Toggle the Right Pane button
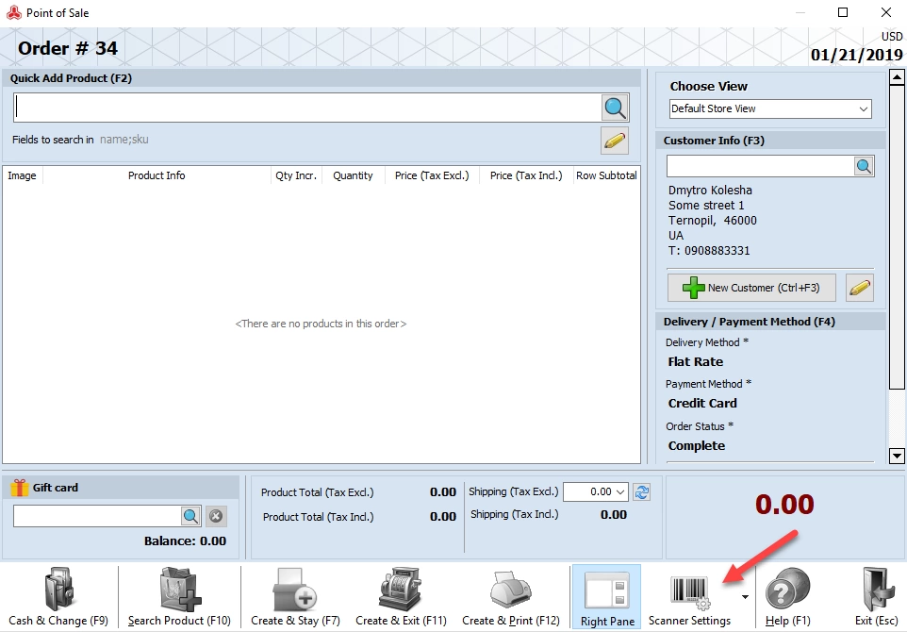 [607, 597]
